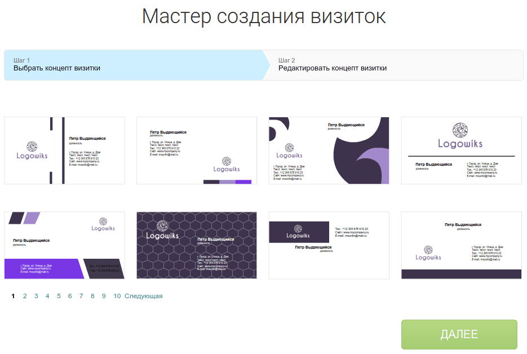Open step 1 'Выбрать концепт визитки' tab

(x=132, y=65)
